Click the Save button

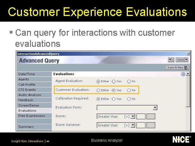[x=180, y=60]
